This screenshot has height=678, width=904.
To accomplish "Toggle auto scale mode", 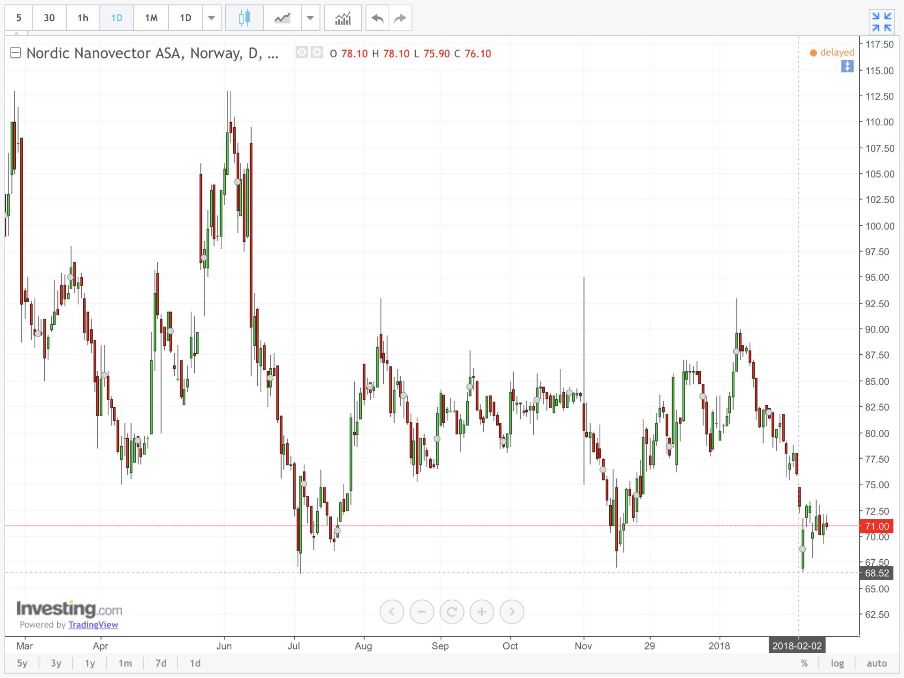I will pyautogui.click(x=877, y=663).
